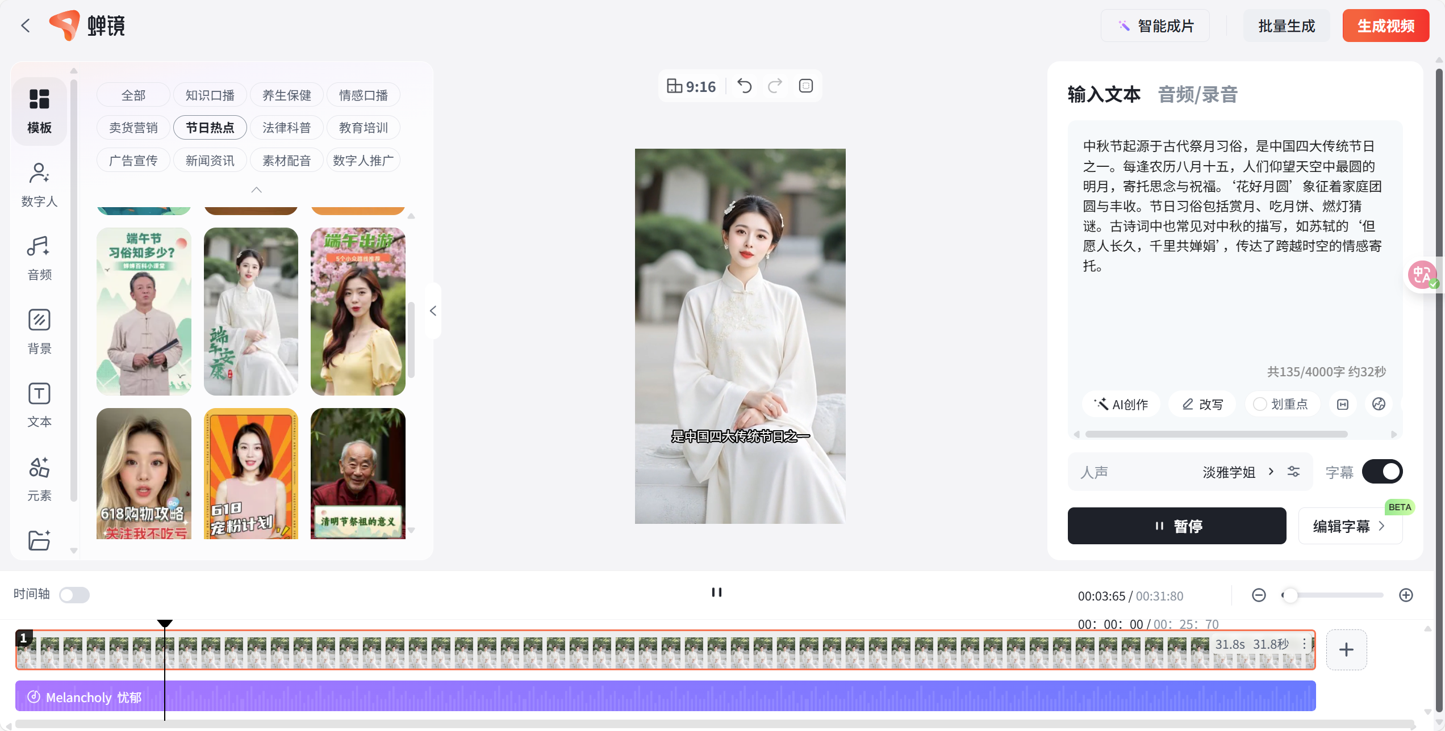Screen dimensions: 1445x731
Task: Switch to 音频/录音 tab
Action: tap(1198, 94)
